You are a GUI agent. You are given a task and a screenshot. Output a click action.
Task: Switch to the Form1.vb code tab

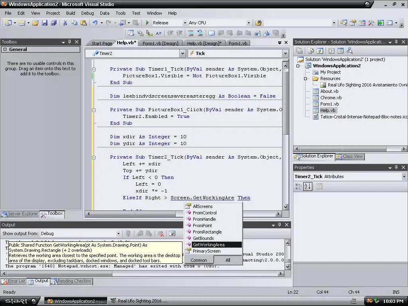coord(238,43)
